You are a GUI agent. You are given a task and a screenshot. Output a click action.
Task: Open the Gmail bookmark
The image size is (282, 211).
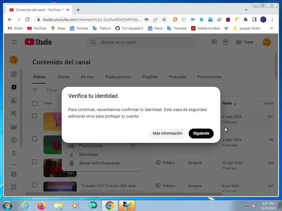point(15,28)
